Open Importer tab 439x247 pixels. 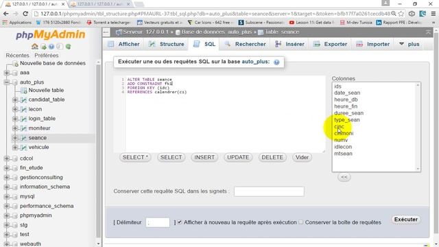pos(373,44)
